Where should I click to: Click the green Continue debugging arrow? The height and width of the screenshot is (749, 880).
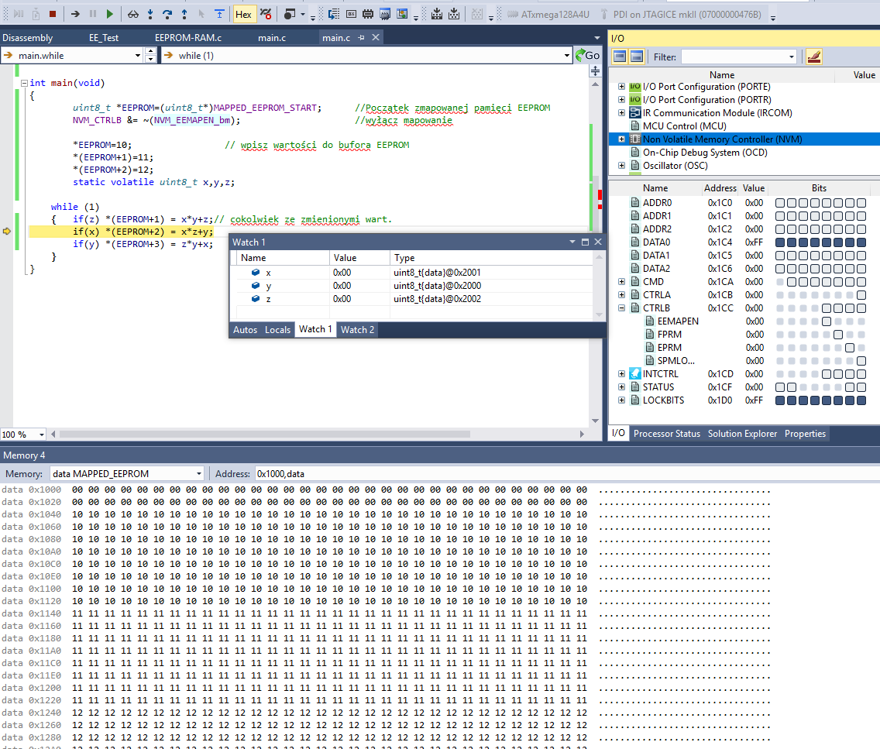coord(110,14)
